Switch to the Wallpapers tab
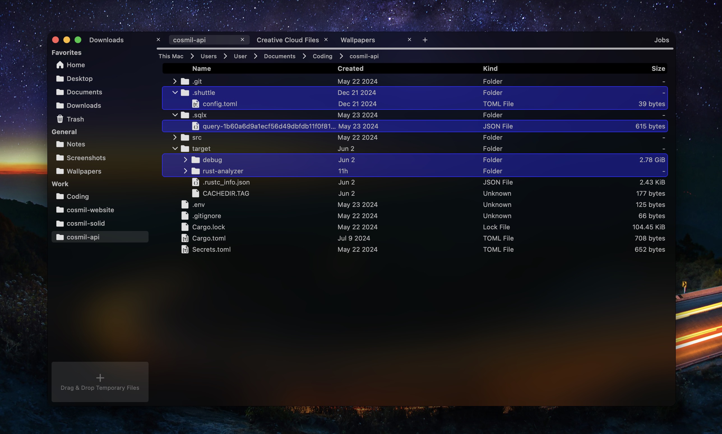The height and width of the screenshot is (434, 722). pyautogui.click(x=358, y=40)
